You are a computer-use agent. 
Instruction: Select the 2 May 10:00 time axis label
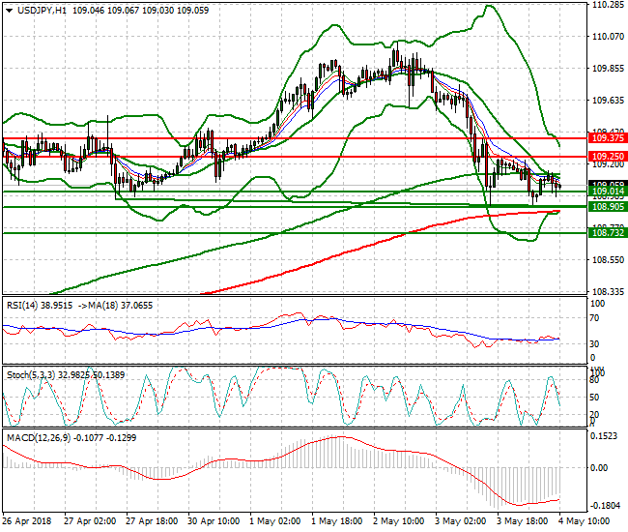pyautogui.click(x=398, y=521)
